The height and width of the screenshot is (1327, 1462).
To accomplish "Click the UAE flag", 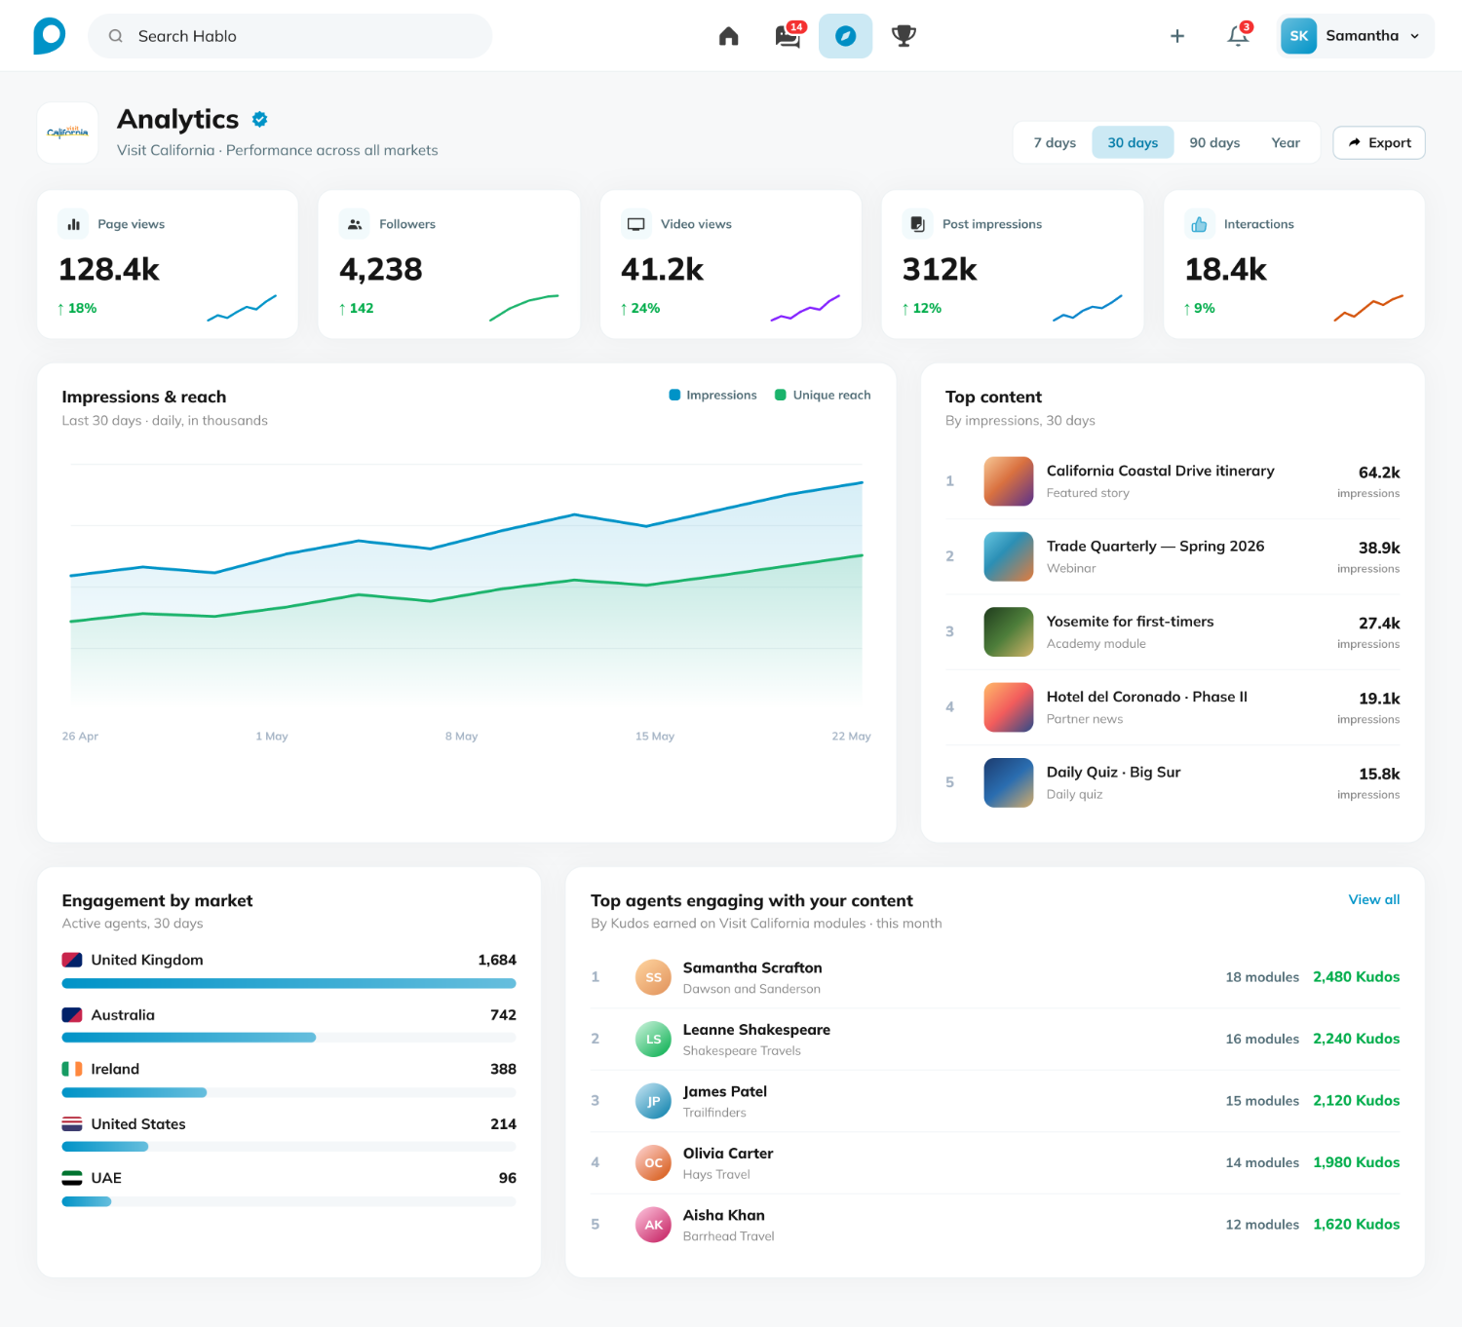I will pyautogui.click(x=72, y=1178).
